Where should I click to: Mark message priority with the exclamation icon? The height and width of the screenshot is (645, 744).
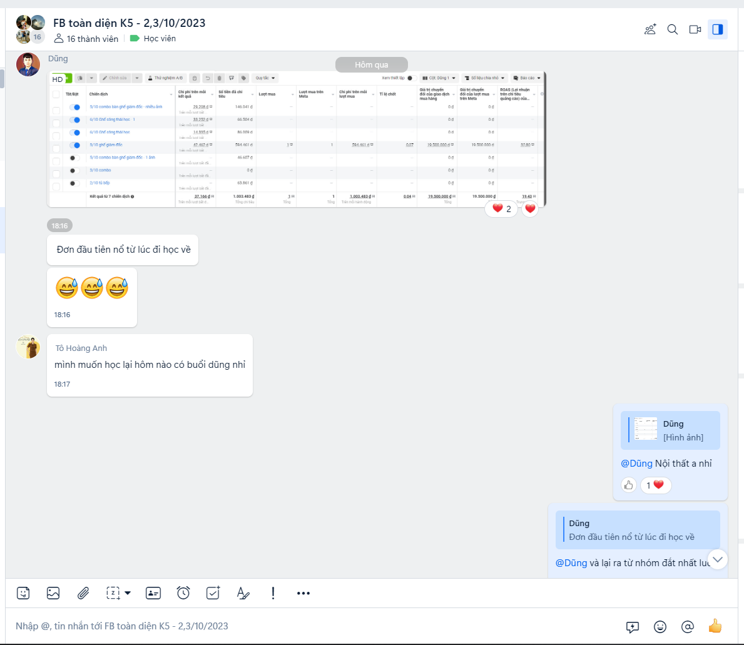273,592
